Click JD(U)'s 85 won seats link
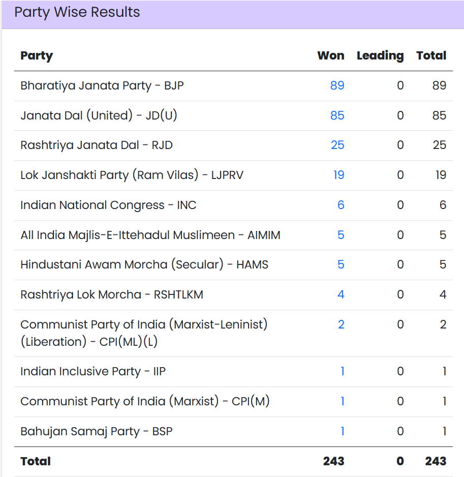464x477 pixels. tap(337, 115)
